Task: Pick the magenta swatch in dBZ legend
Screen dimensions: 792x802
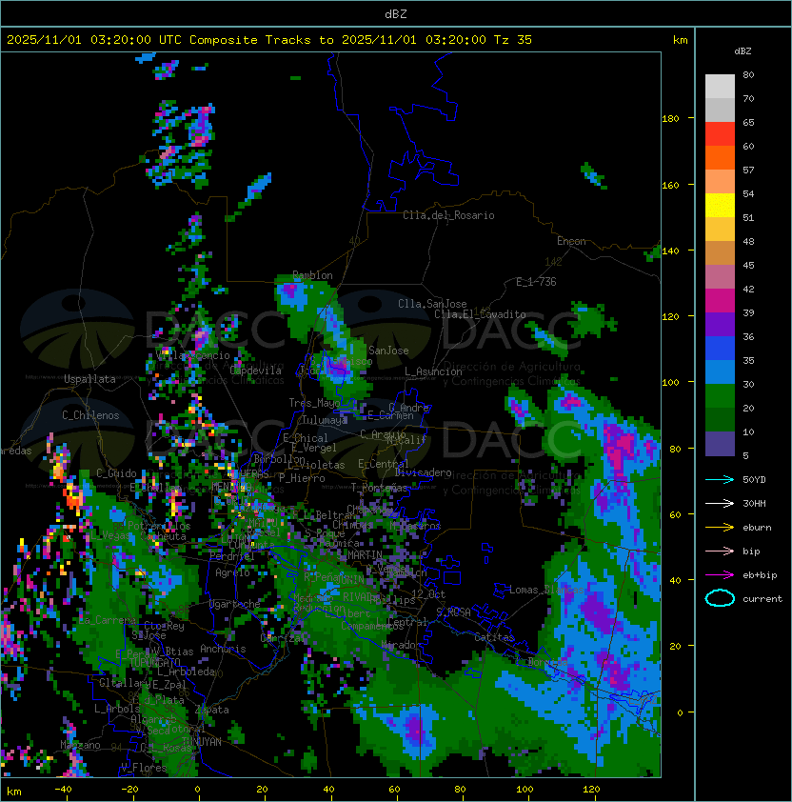Action: tap(720, 301)
